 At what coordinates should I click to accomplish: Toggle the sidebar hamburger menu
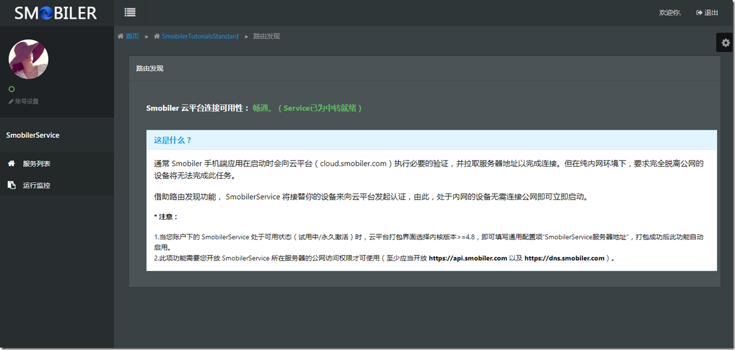[130, 12]
